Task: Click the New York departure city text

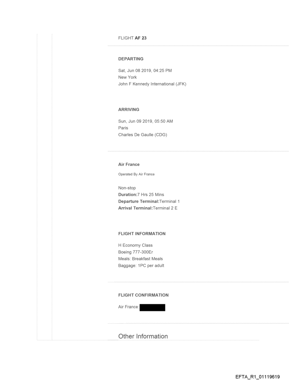Action: point(127,77)
